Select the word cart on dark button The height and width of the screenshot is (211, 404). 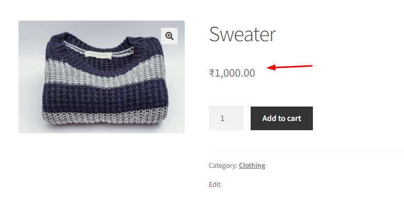294,118
